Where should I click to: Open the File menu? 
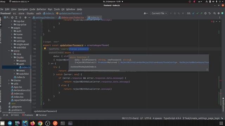coord(1,9)
